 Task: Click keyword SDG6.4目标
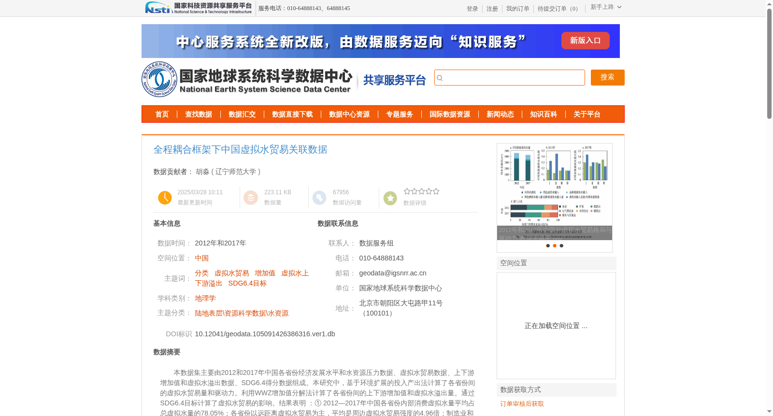247,283
